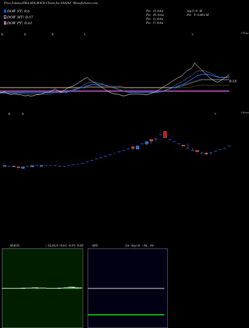Click the ADX indicator title
Screen dimensions: 249x328
point(95,246)
